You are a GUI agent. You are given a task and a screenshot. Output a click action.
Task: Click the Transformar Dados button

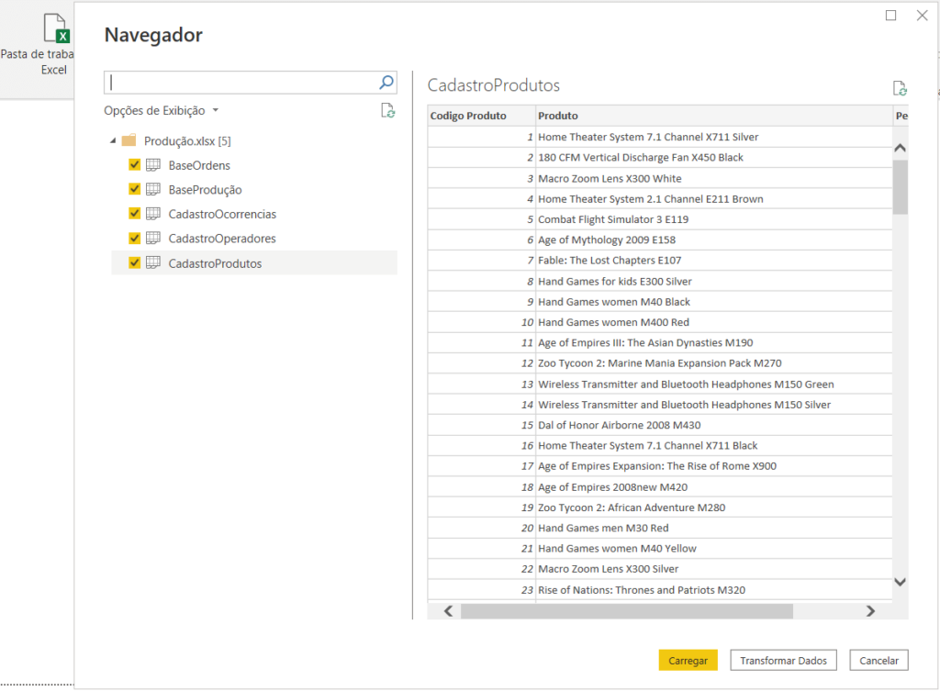[783, 661]
